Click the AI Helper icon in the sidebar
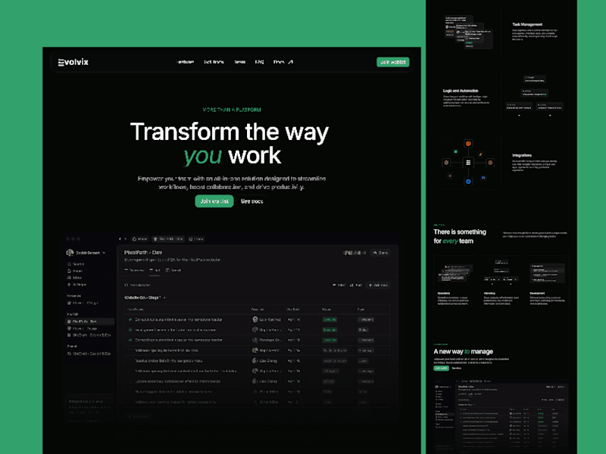 click(x=69, y=285)
